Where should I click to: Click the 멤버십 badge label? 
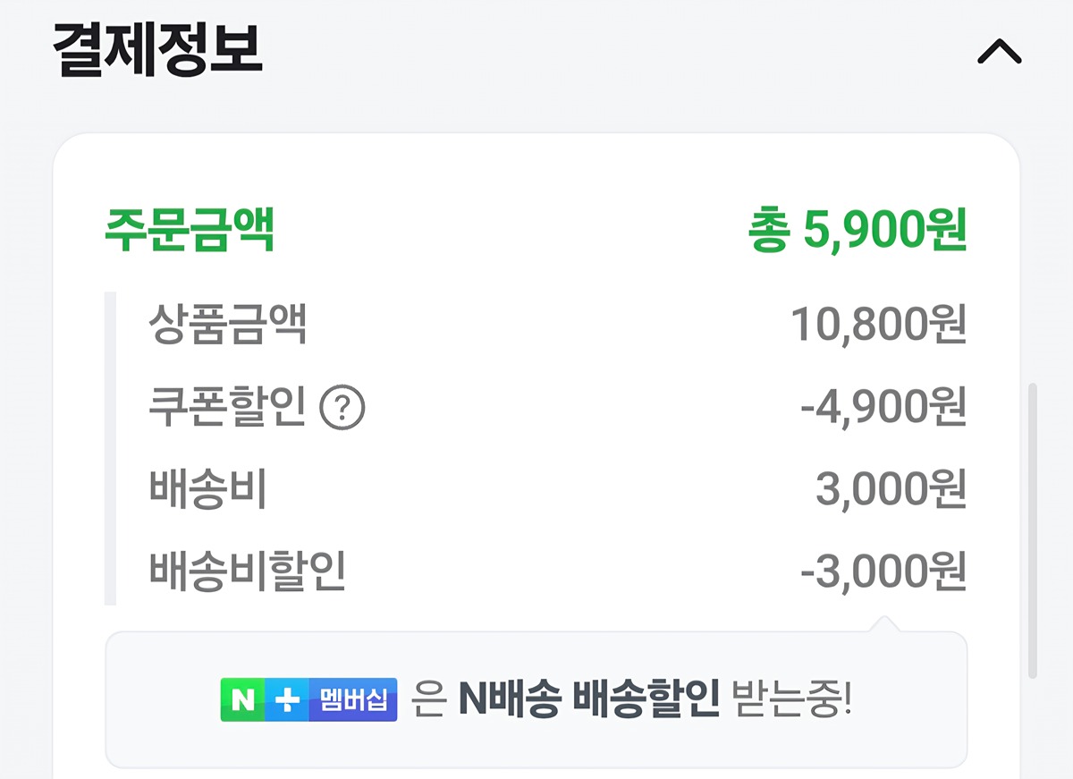coord(352,700)
